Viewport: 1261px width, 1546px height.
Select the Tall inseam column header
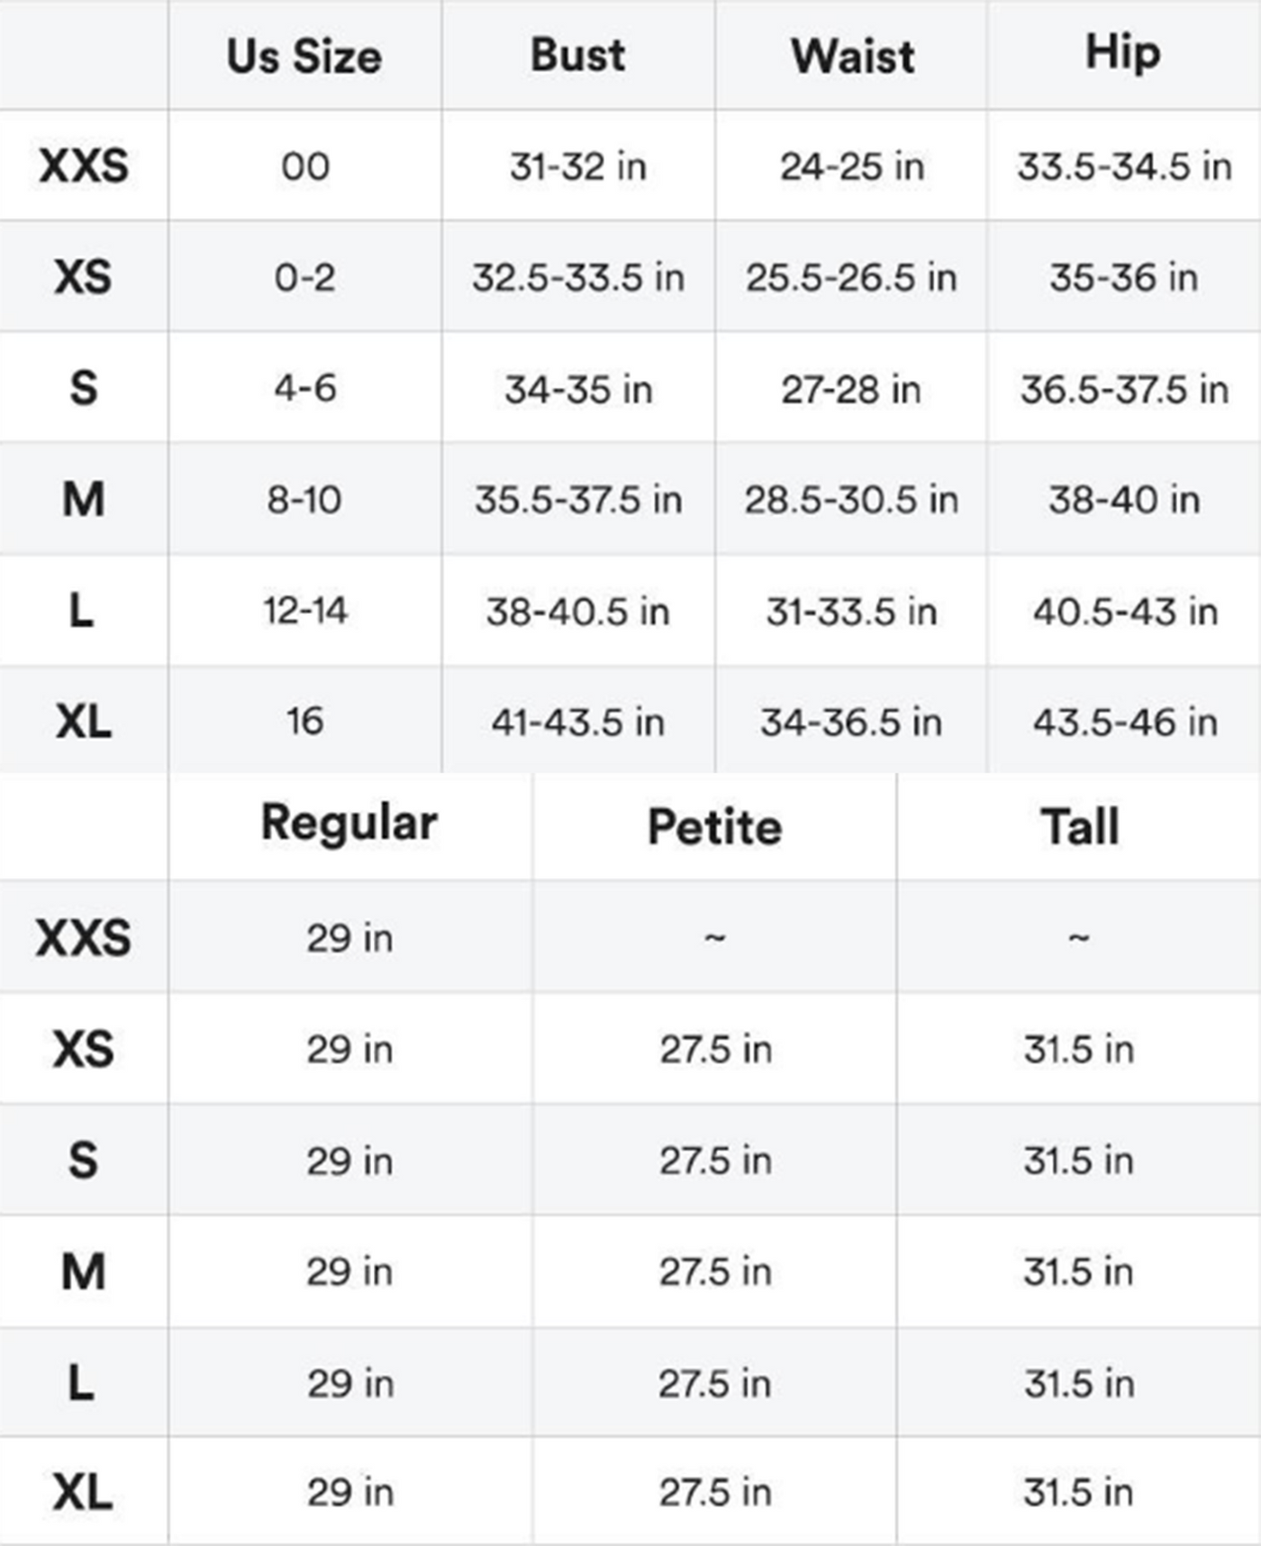point(1079,827)
